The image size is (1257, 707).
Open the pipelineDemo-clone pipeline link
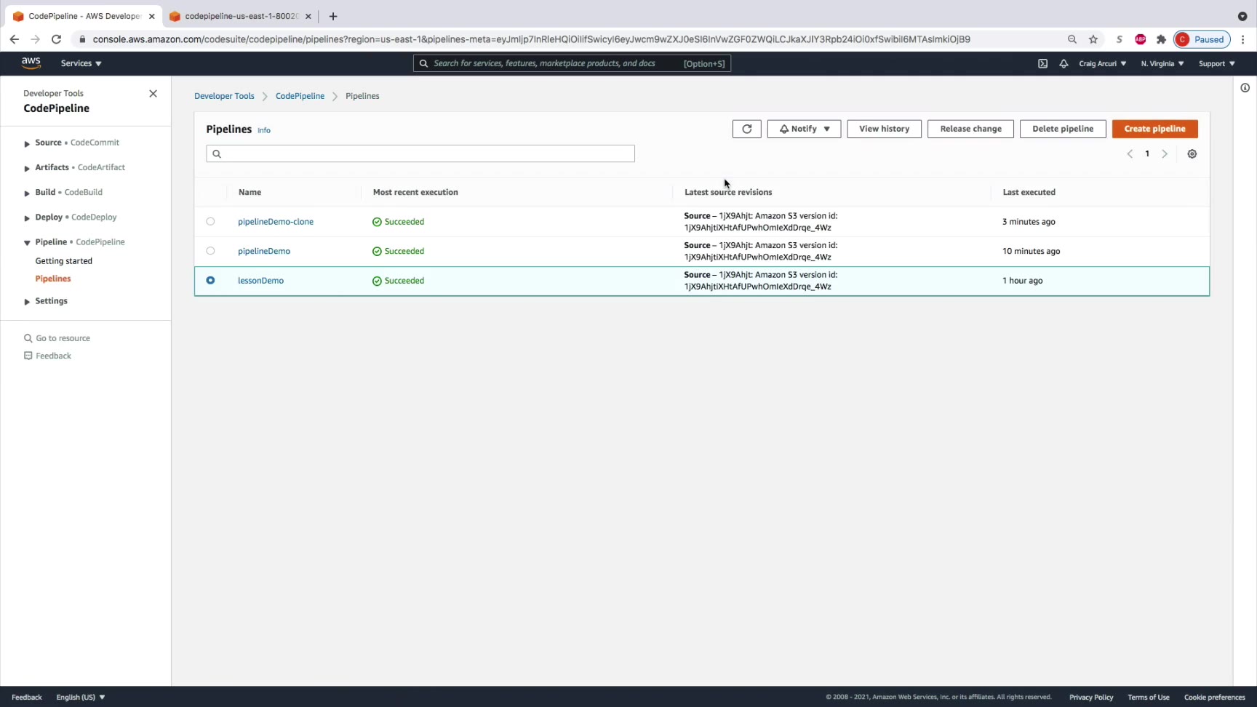(x=276, y=222)
